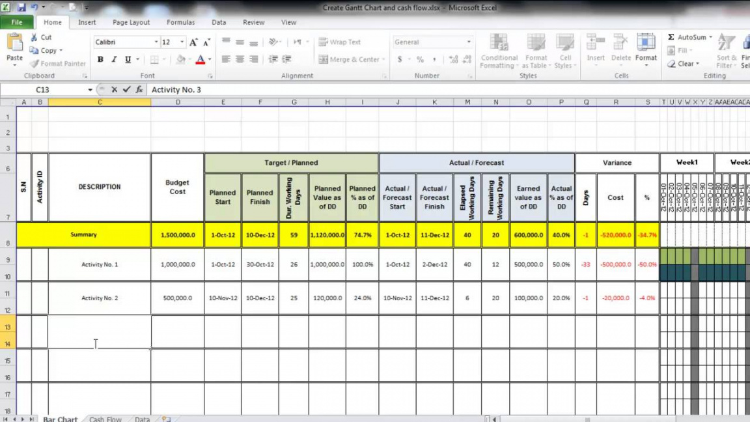Click the Format cells icon
Viewport: 750px width, 422px height.
click(646, 47)
